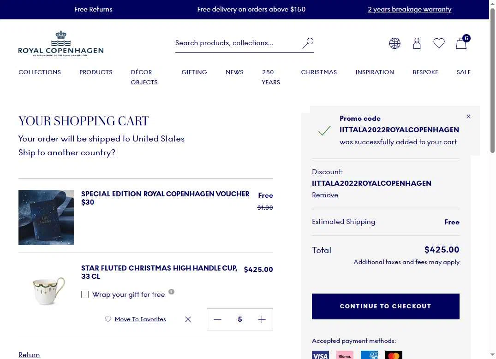Check Wrap your gift for free
The height and width of the screenshot is (359, 496).
click(85, 294)
